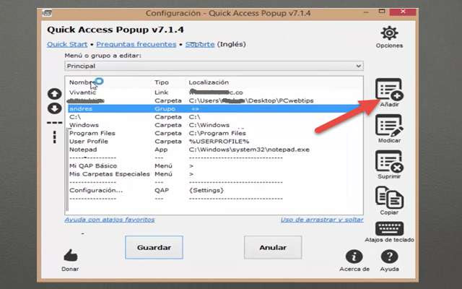The height and width of the screenshot is (289, 462).
Task: Open Uso de arrastrar y soltar link
Action: pyautogui.click(x=322, y=220)
